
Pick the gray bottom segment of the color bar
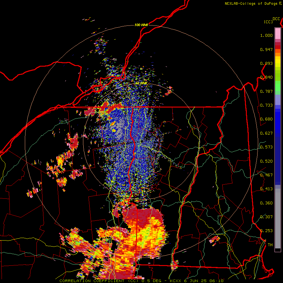click(278, 219)
